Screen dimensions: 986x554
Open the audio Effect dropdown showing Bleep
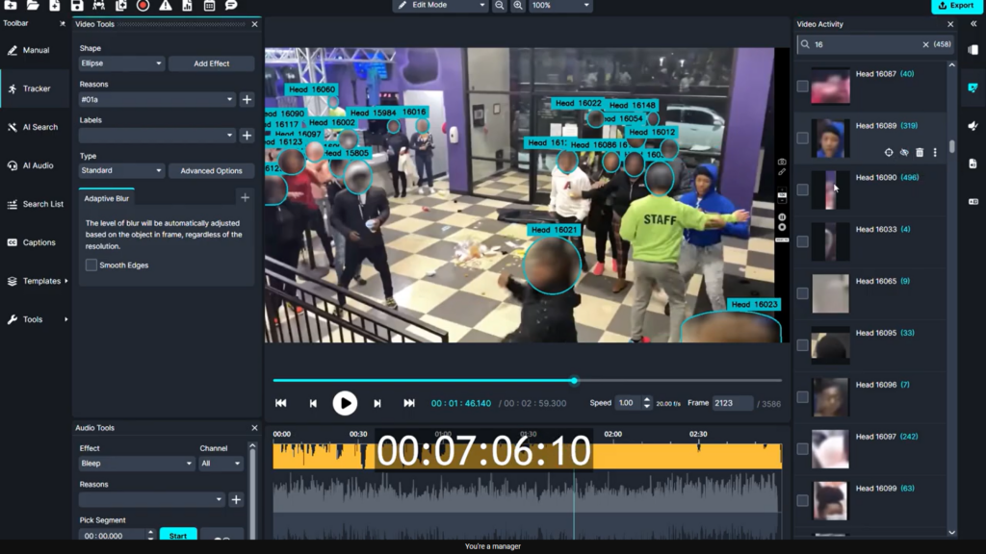137,463
